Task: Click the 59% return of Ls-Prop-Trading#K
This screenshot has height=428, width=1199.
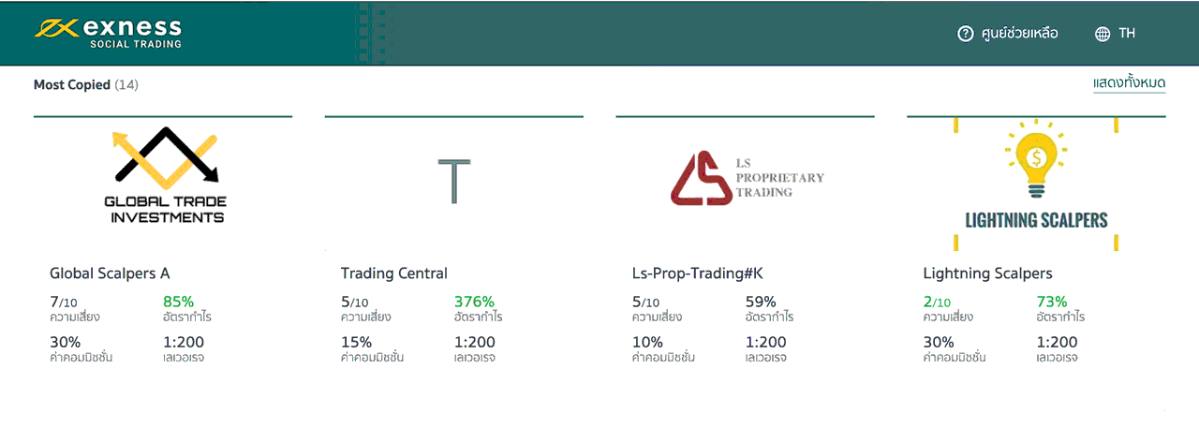Action: coord(761,302)
